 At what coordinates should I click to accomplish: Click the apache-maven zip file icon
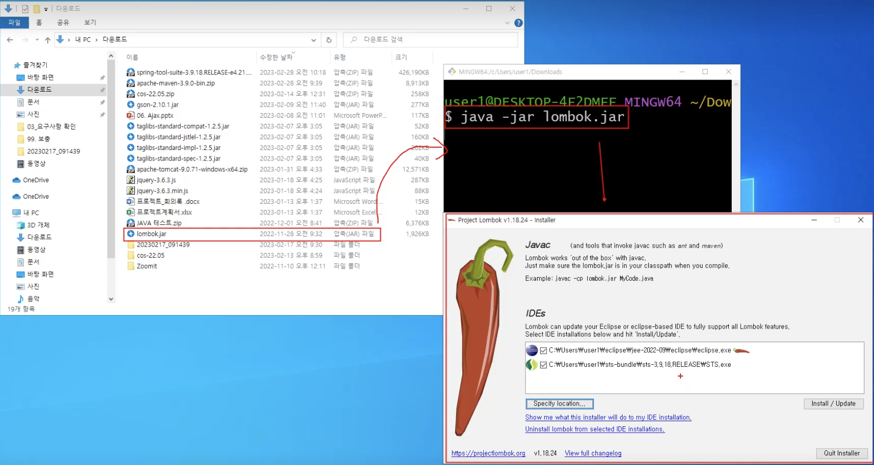[x=131, y=83]
